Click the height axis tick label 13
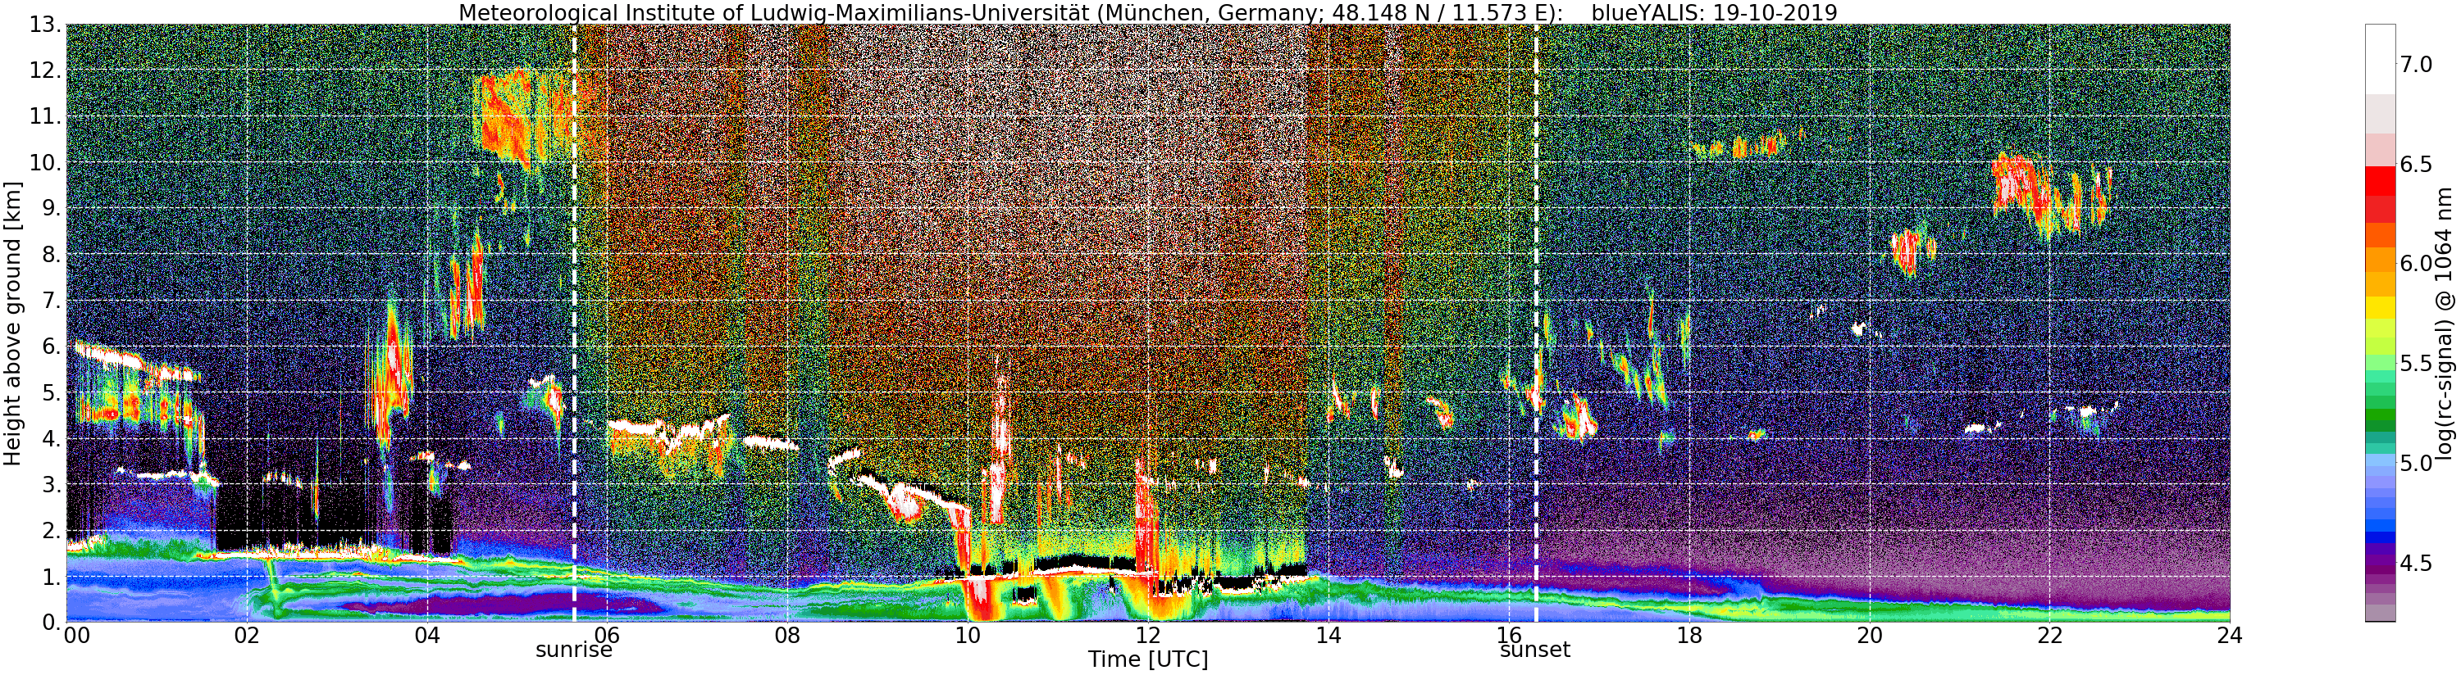2461x675 pixels. pos(45,25)
